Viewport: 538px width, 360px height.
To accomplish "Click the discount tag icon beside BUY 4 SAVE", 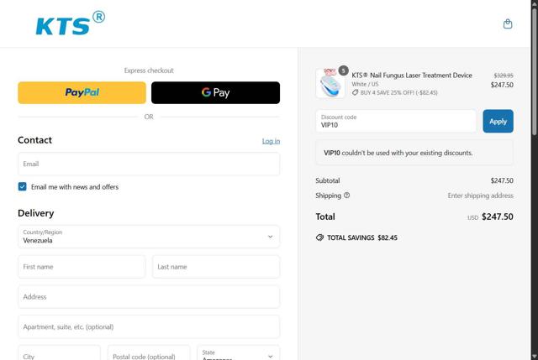I will point(355,92).
